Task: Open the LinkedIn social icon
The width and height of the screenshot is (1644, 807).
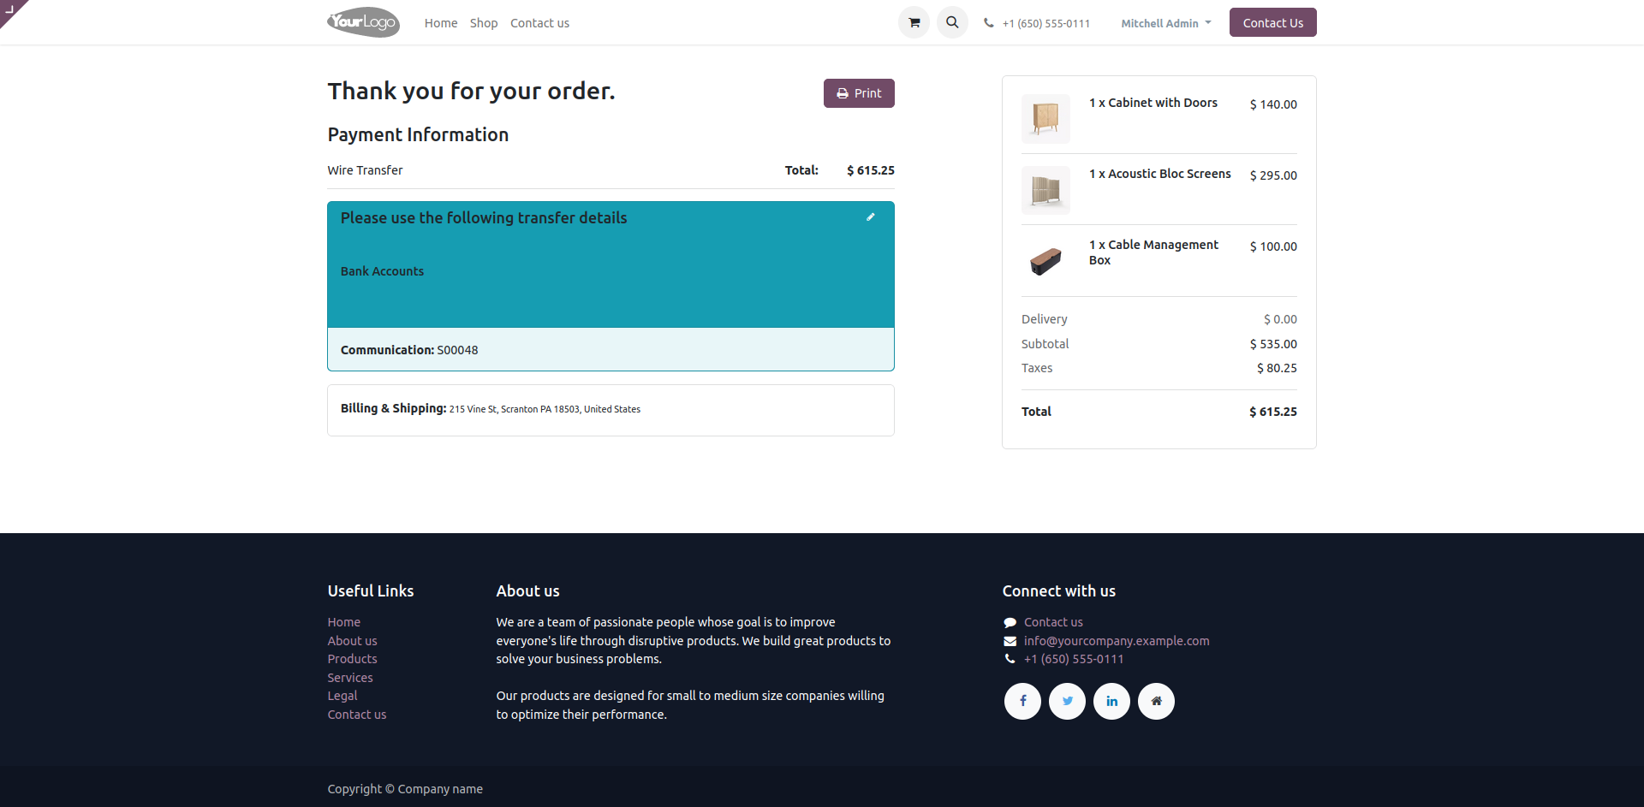Action: tap(1111, 701)
